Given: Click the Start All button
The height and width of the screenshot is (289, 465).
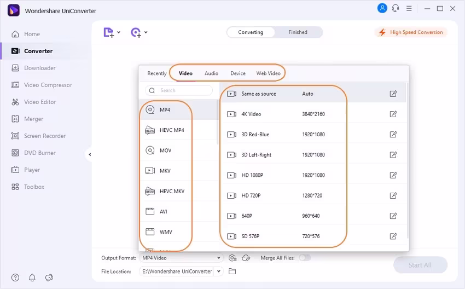Looking at the screenshot, I should tap(420, 265).
